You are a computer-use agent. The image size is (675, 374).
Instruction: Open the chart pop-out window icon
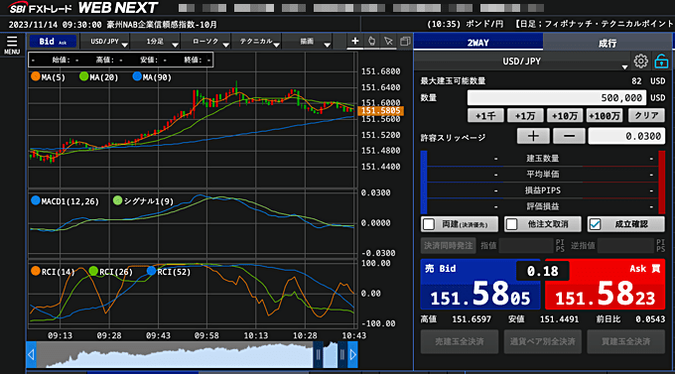click(x=405, y=42)
